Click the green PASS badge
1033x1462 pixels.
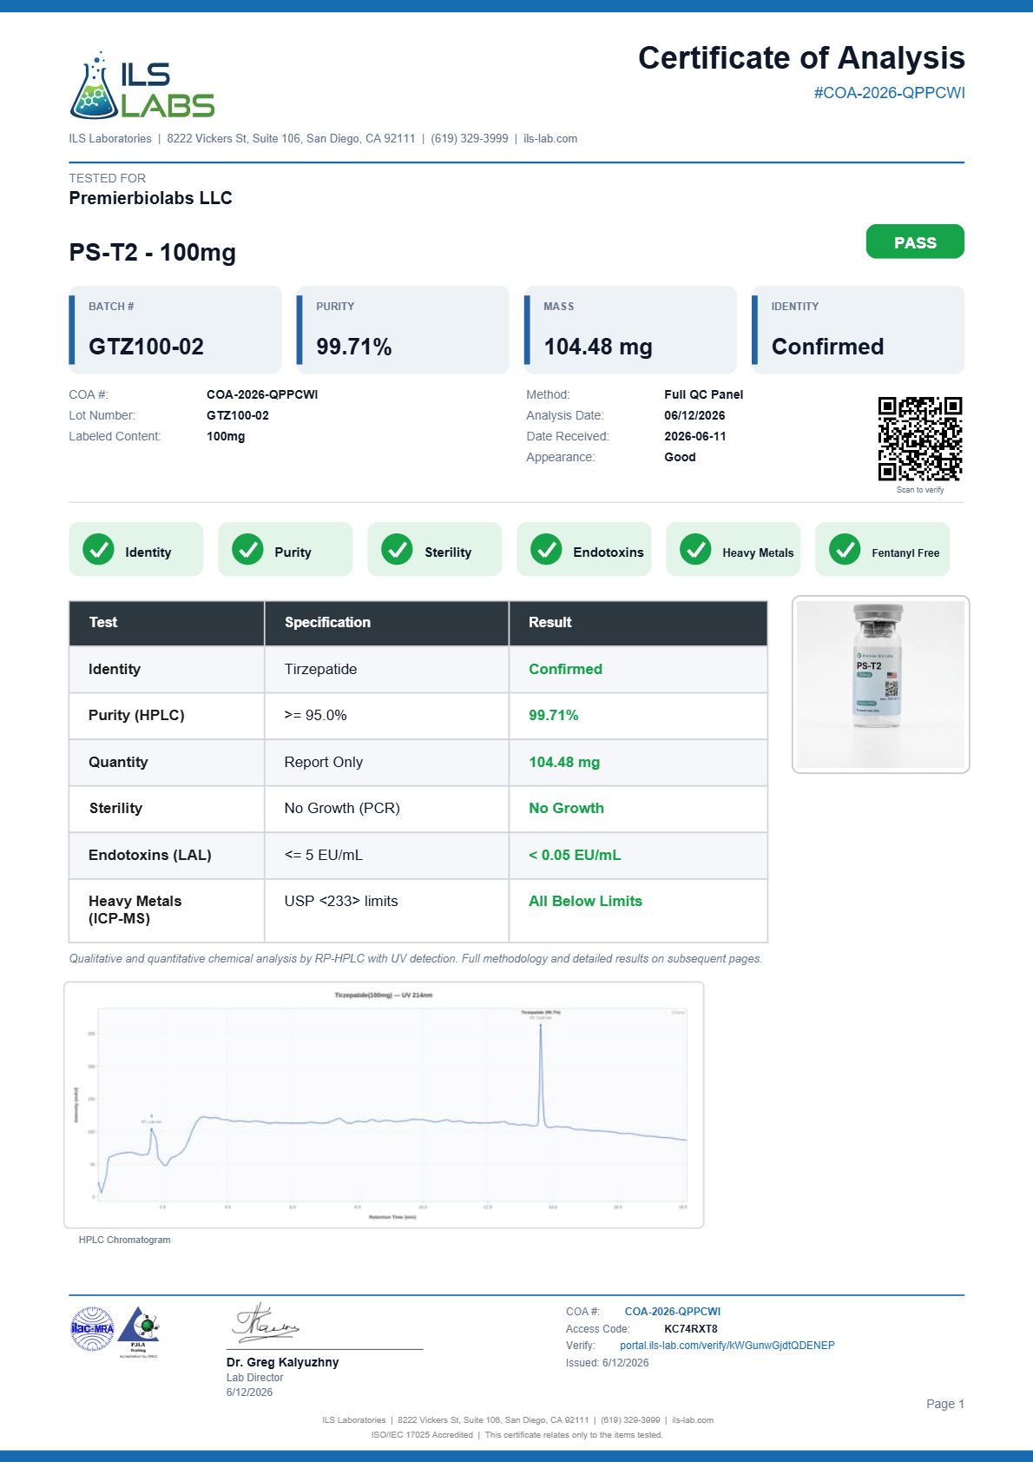[x=915, y=241]
